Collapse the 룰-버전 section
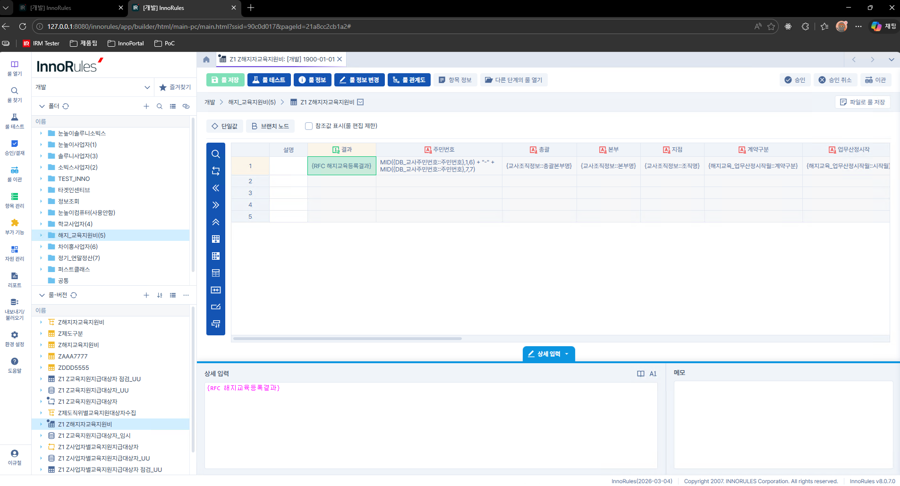900x486 pixels. pos(42,295)
